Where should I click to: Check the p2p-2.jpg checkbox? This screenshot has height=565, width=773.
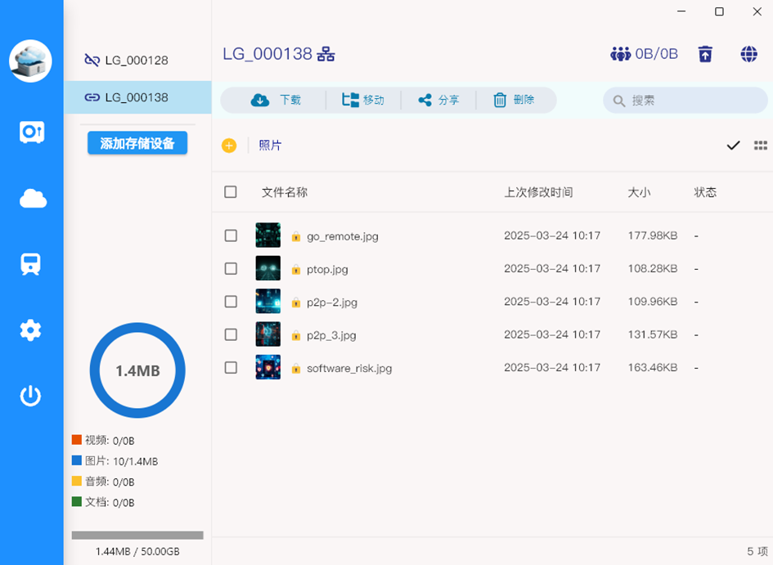(231, 302)
